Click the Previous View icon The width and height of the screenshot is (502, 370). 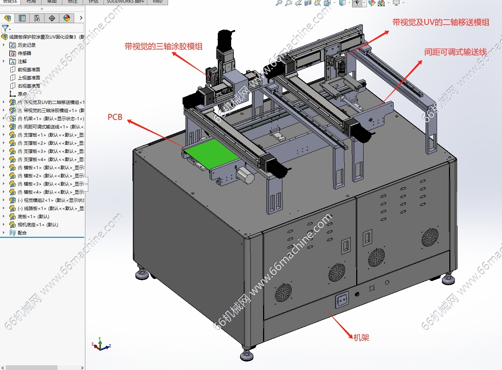pyautogui.click(x=298, y=3)
